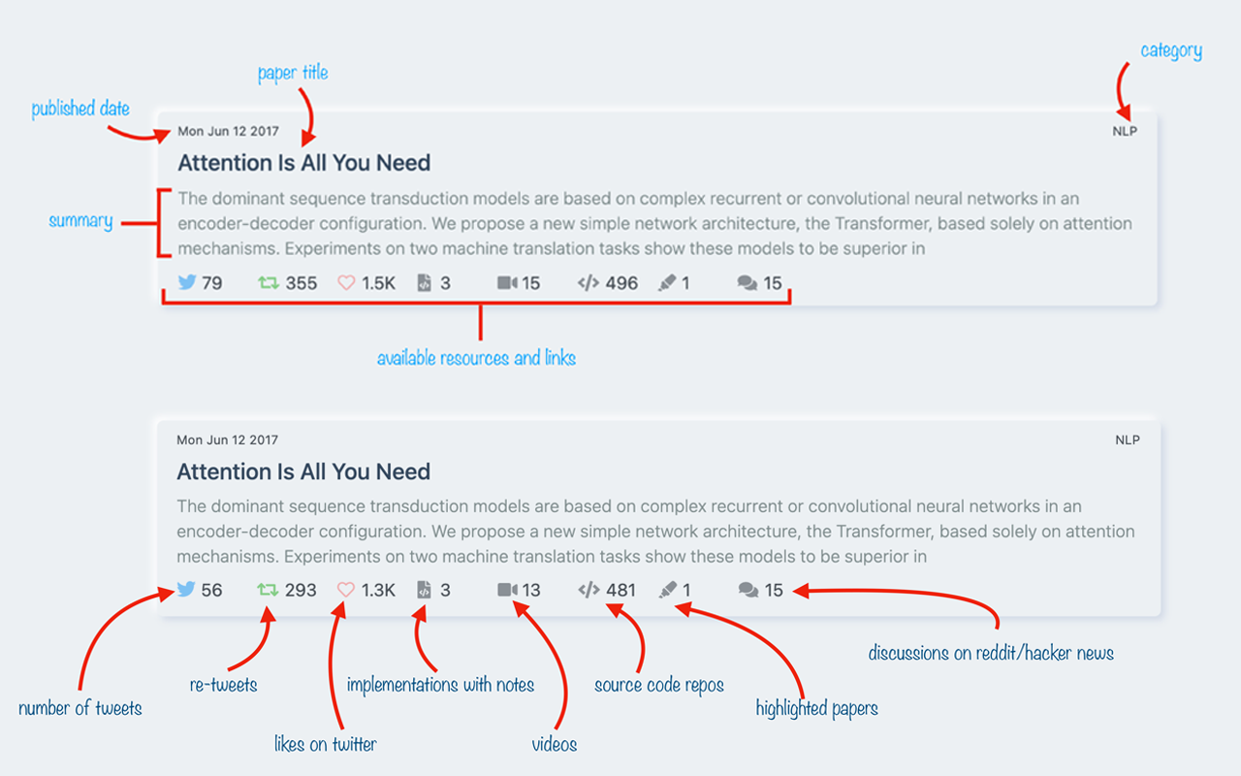This screenshot has height=776, width=1241.
Task: Open the bottom 'Attention Is All You Need' title
Action: click(303, 472)
